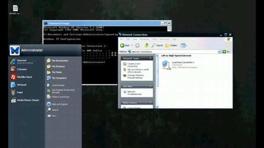Collapse the Network Tasks panel
This screenshot has width=264, height=148.
coord(151,58)
